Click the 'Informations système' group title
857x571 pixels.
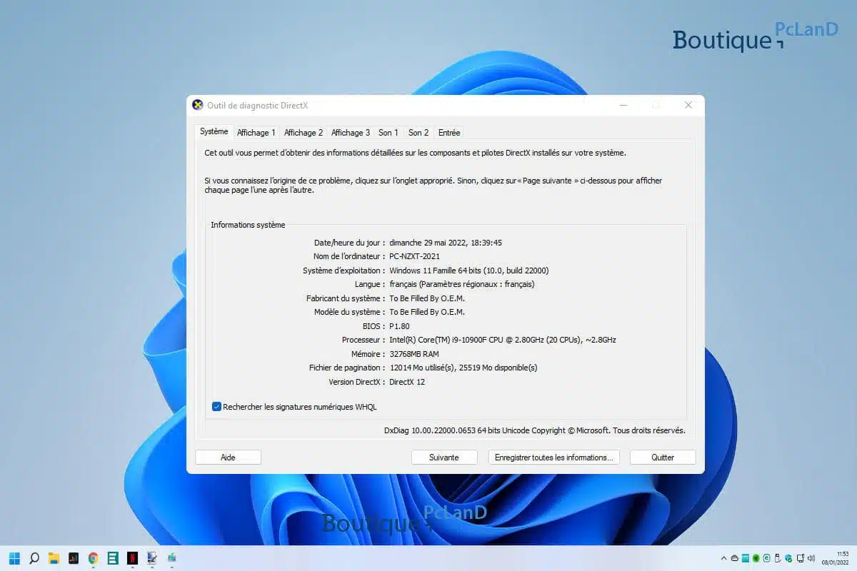(248, 225)
